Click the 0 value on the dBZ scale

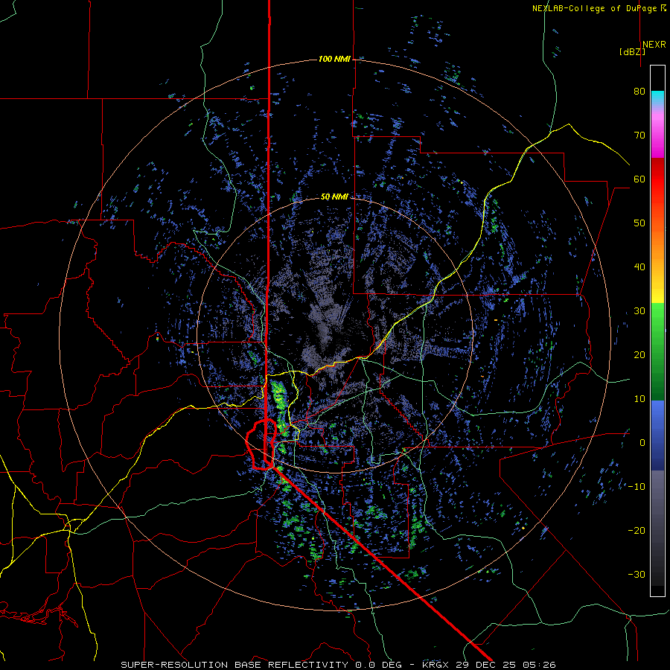click(642, 443)
